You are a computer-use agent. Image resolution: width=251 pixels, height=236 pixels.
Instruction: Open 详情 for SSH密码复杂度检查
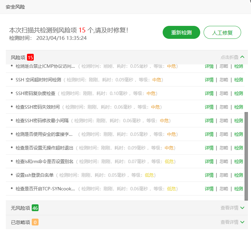click(209, 93)
